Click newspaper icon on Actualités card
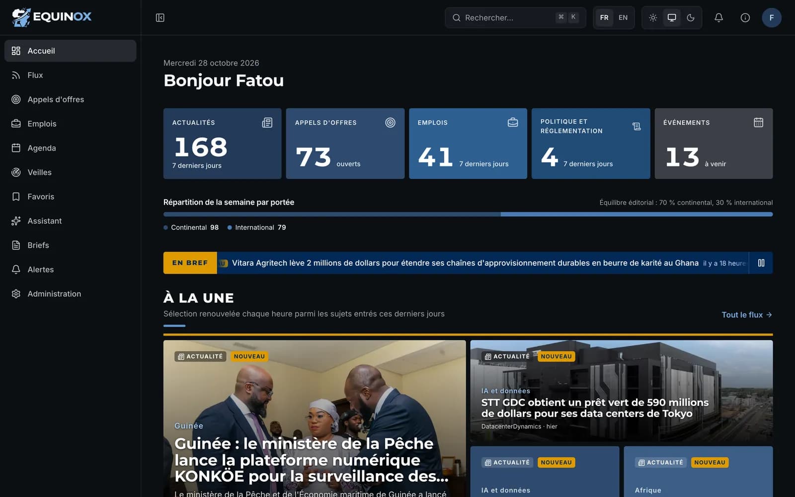The height and width of the screenshot is (497, 795). 267,122
